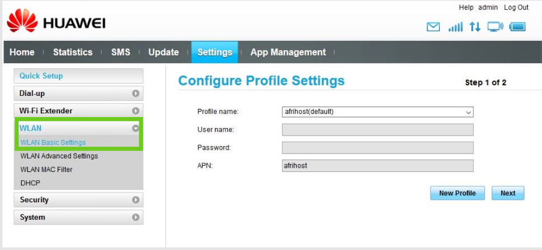Screen dimensions: 542x250
Task: Click the connected devices monitor icon
Action: pyautogui.click(x=495, y=27)
